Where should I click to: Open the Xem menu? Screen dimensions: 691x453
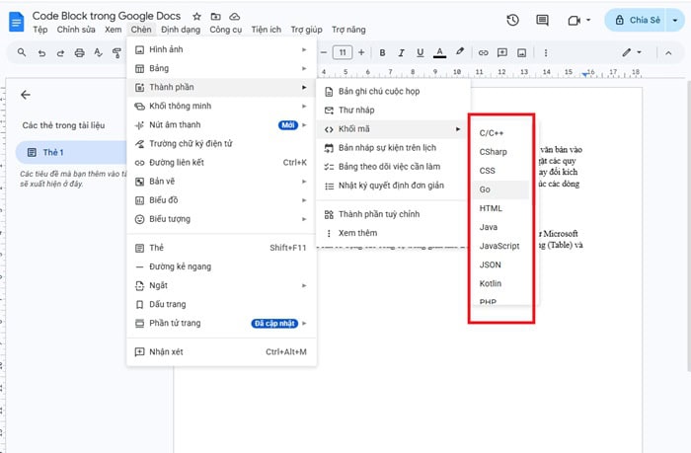click(x=114, y=30)
